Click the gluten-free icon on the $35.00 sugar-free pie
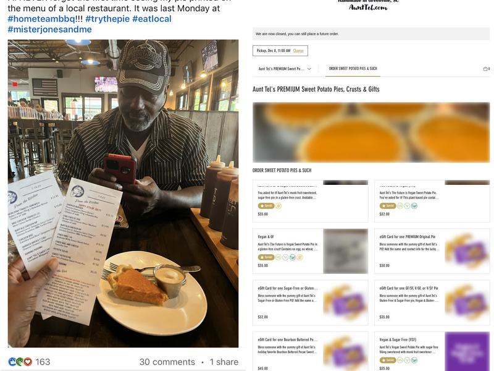The height and width of the screenshot is (371, 494). click(278, 206)
